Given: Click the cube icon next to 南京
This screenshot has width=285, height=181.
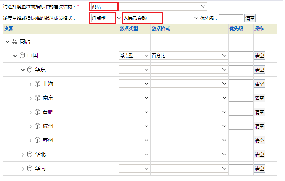Looking at the screenshot, I should (37, 98).
